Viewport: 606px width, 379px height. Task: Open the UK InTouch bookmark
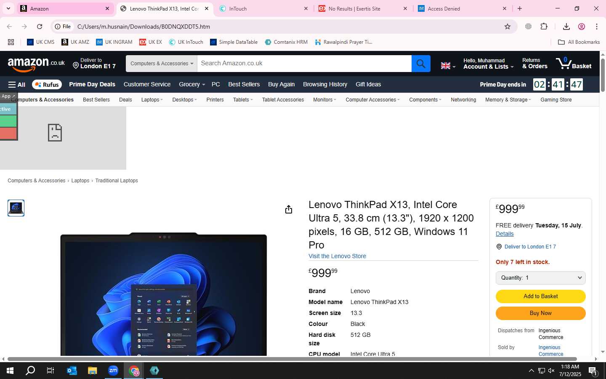[x=186, y=42]
